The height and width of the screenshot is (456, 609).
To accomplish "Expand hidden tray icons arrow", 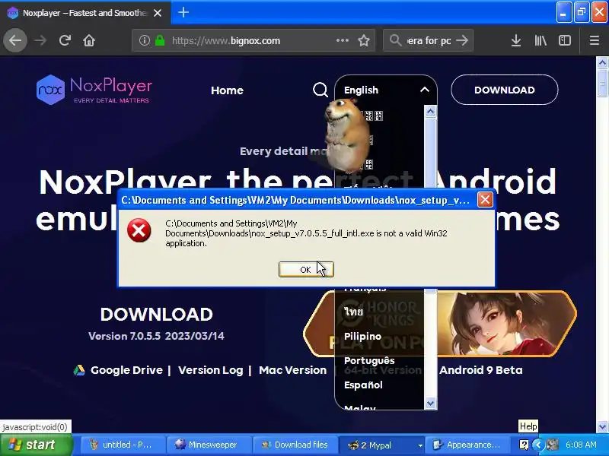I will (537, 445).
